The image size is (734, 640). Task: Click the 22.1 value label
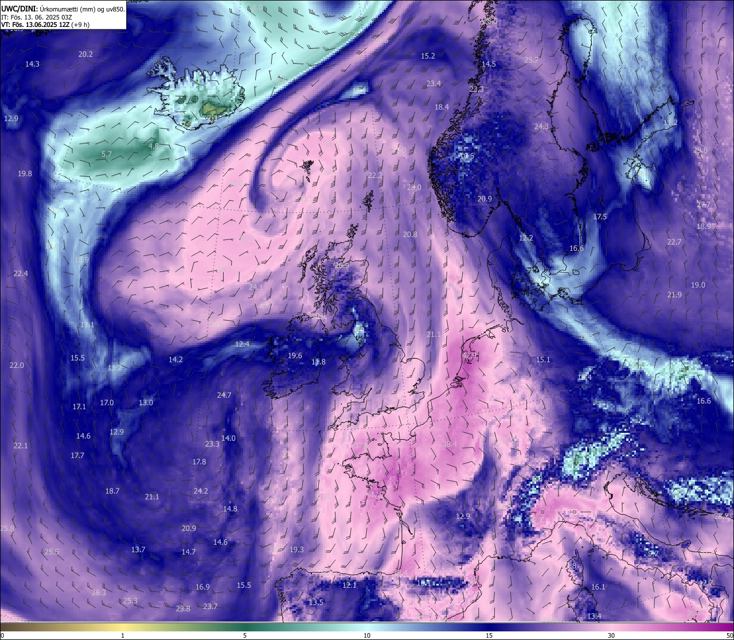coord(21,445)
